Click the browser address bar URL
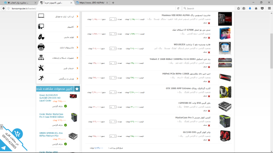 pos(24,8)
